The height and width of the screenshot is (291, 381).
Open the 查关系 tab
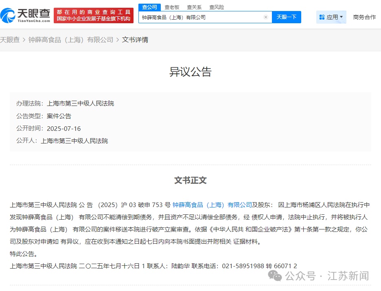pyautogui.click(x=194, y=7)
